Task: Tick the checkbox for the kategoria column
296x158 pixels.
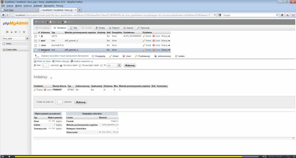Action: [36, 49]
